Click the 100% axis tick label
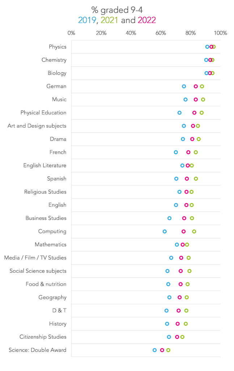 click(x=221, y=33)
